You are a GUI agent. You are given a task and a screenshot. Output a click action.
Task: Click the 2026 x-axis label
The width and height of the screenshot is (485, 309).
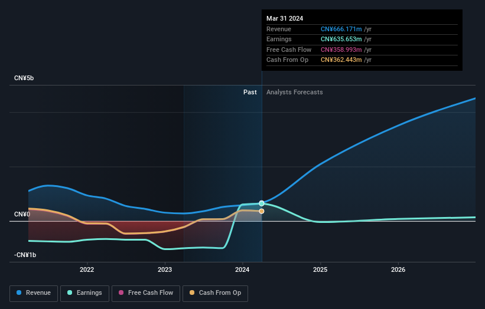click(398, 270)
